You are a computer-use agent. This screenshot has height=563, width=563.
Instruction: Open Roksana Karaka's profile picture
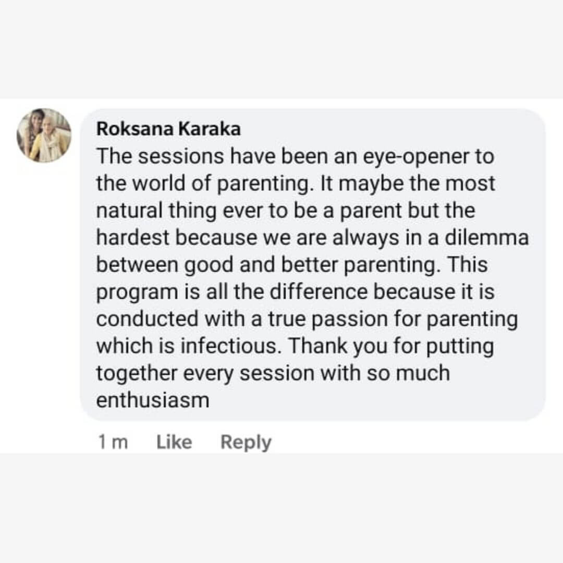(x=44, y=136)
